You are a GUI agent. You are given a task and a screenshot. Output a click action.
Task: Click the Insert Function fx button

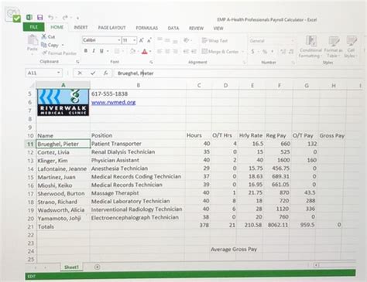click(105, 73)
